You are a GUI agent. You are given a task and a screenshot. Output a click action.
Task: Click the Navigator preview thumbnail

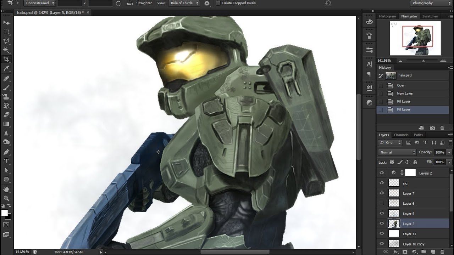[415, 38]
